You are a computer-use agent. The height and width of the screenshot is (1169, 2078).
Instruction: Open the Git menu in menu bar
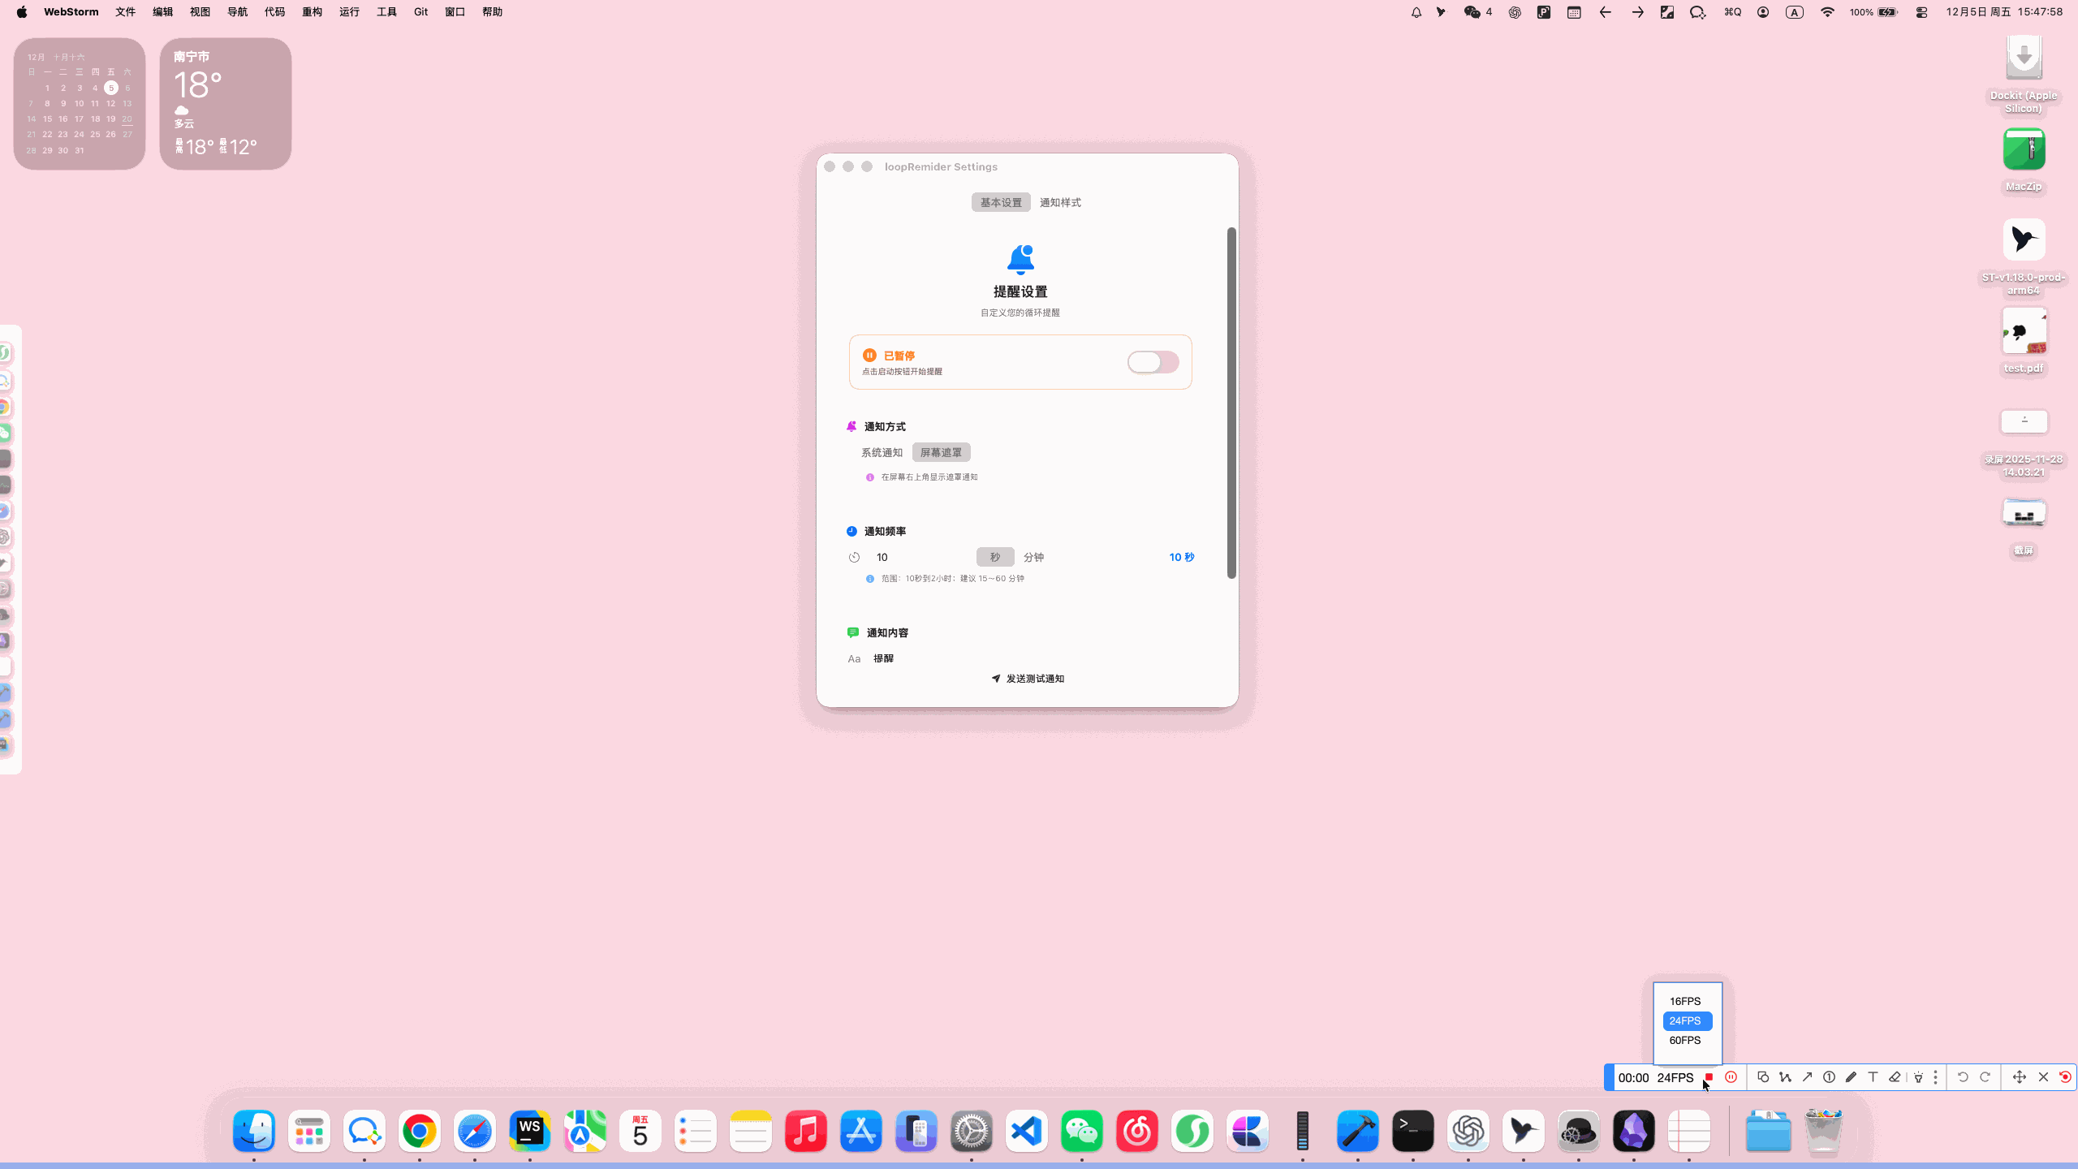click(x=420, y=11)
